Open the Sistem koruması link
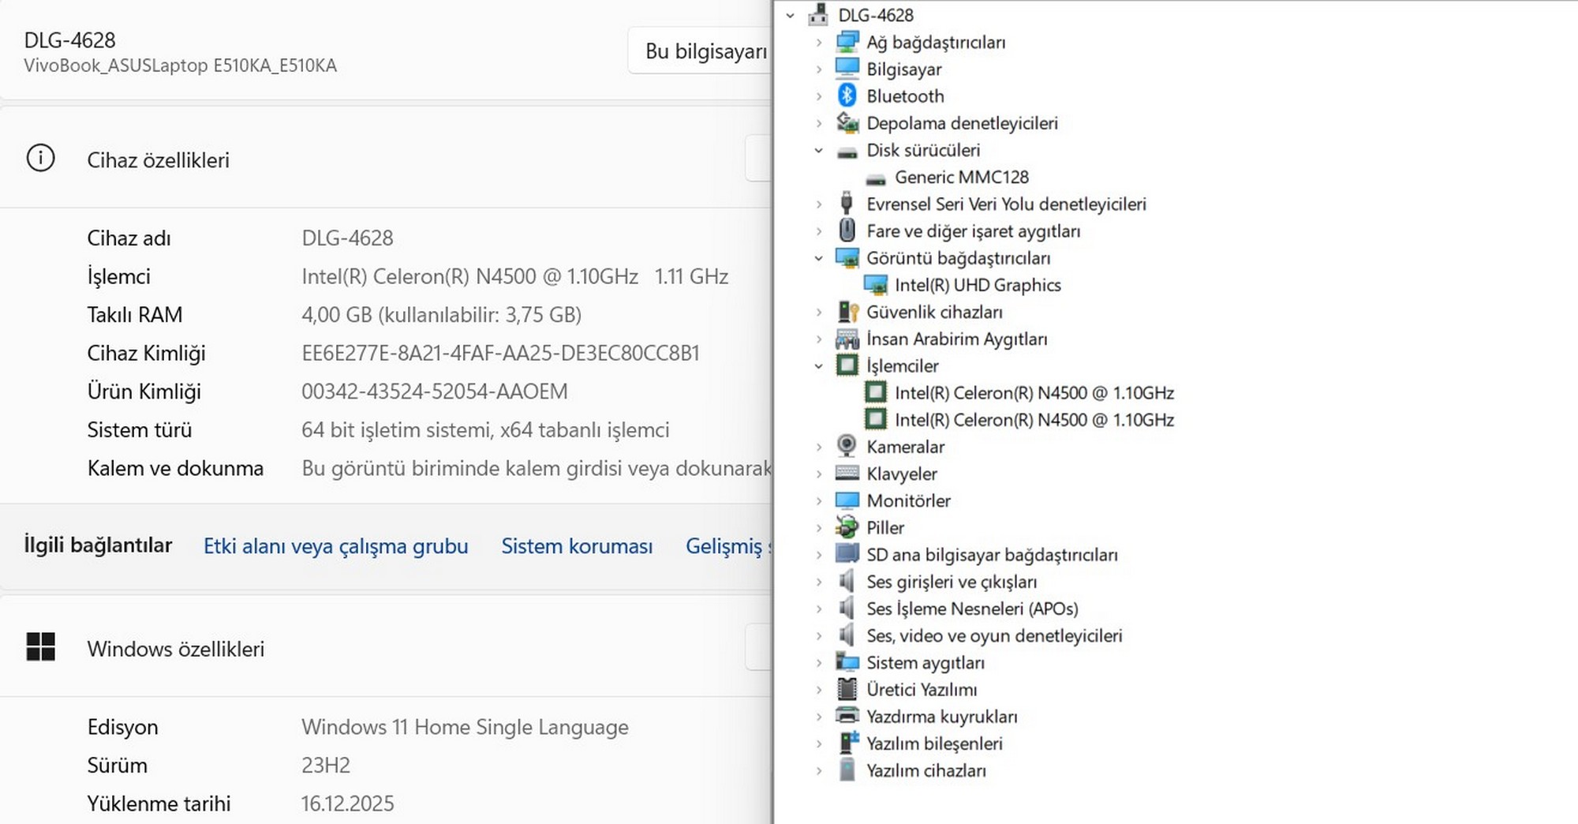Image resolution: width=1578 pixels, height=824 pixels. point(577,546)
